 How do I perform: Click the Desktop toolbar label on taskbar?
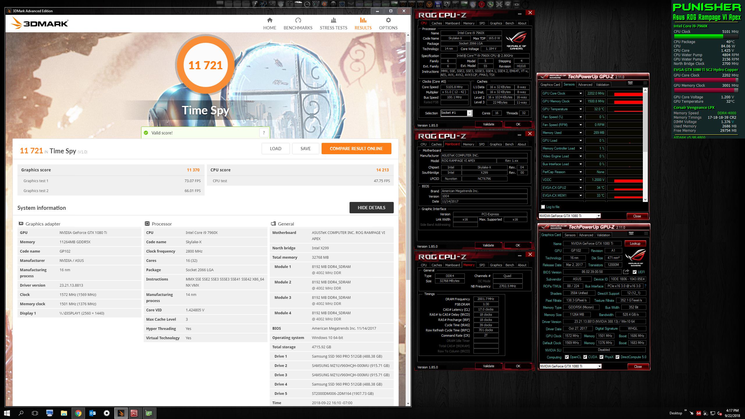click(x=675, y=413)
